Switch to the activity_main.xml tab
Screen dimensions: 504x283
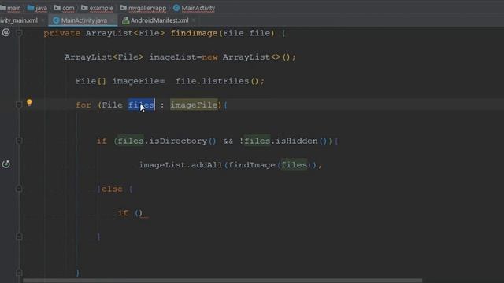click(x=19, y=20)
